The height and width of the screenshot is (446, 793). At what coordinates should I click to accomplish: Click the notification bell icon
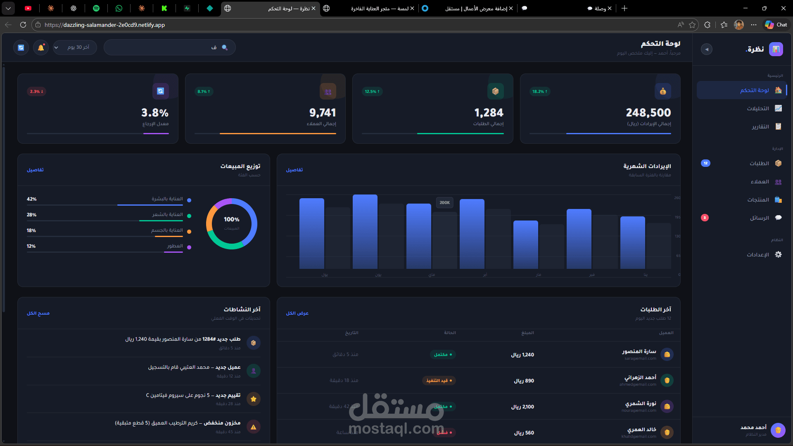point(41,47)
